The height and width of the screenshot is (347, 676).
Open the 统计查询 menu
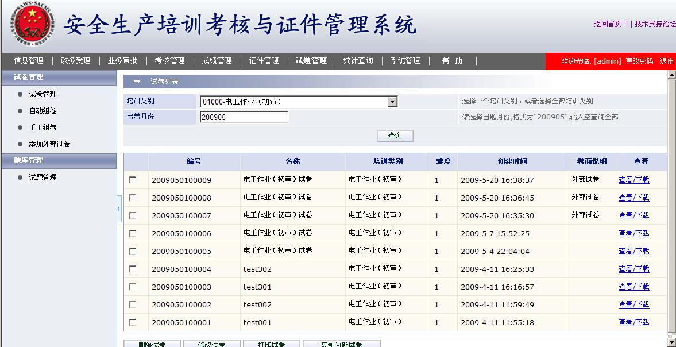point(358,61)
